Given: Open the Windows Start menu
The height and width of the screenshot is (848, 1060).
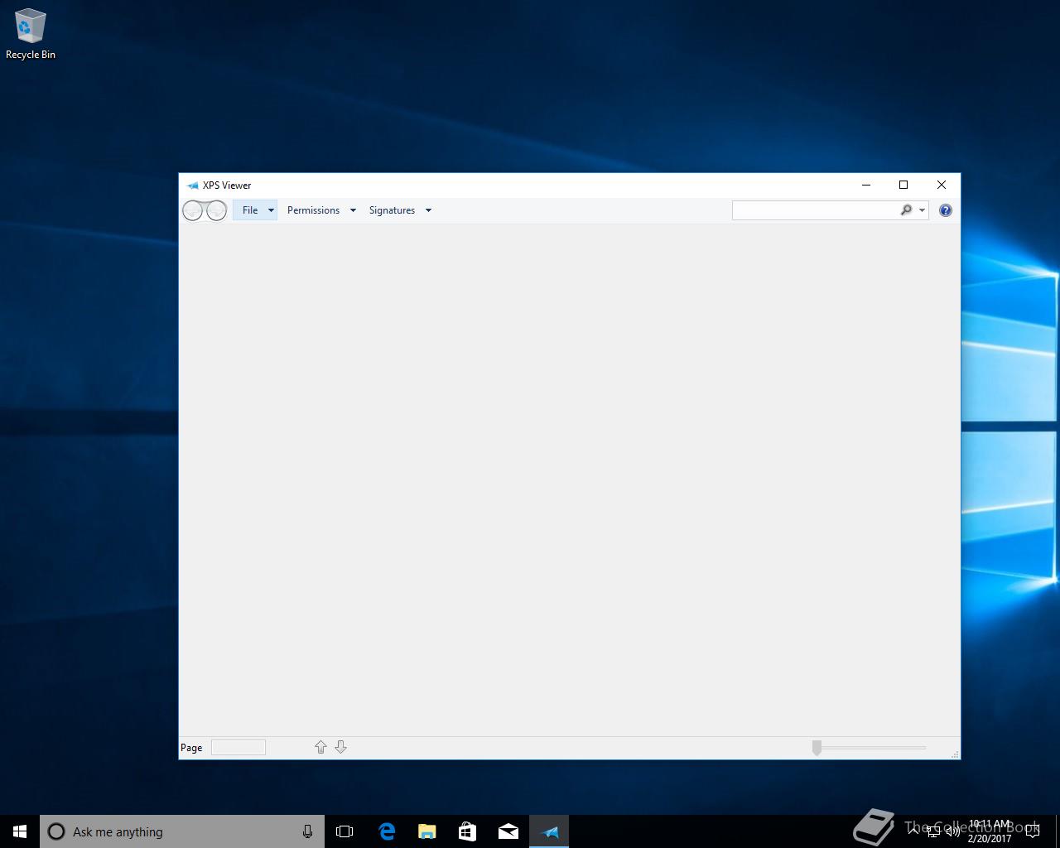Looking at the screenshot, I should tap(20, 831).
